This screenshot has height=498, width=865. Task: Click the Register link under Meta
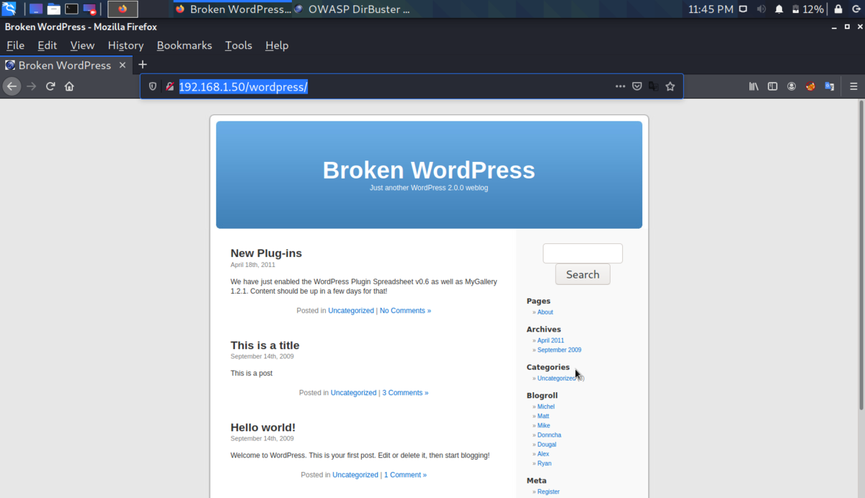549,492
